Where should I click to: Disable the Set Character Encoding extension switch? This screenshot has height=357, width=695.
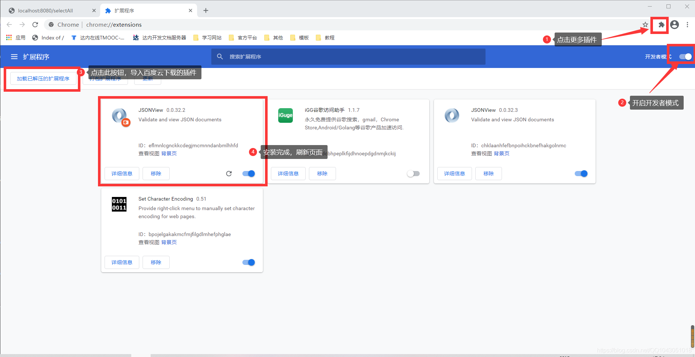pyautogui.click(x=249, y=262)
